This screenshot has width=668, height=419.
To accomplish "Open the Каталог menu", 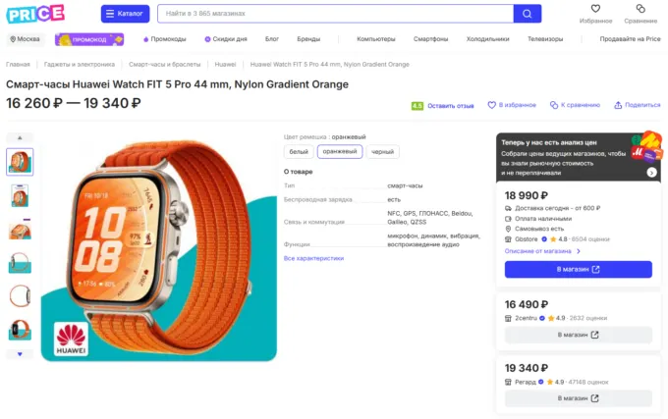I will (126, 14).
